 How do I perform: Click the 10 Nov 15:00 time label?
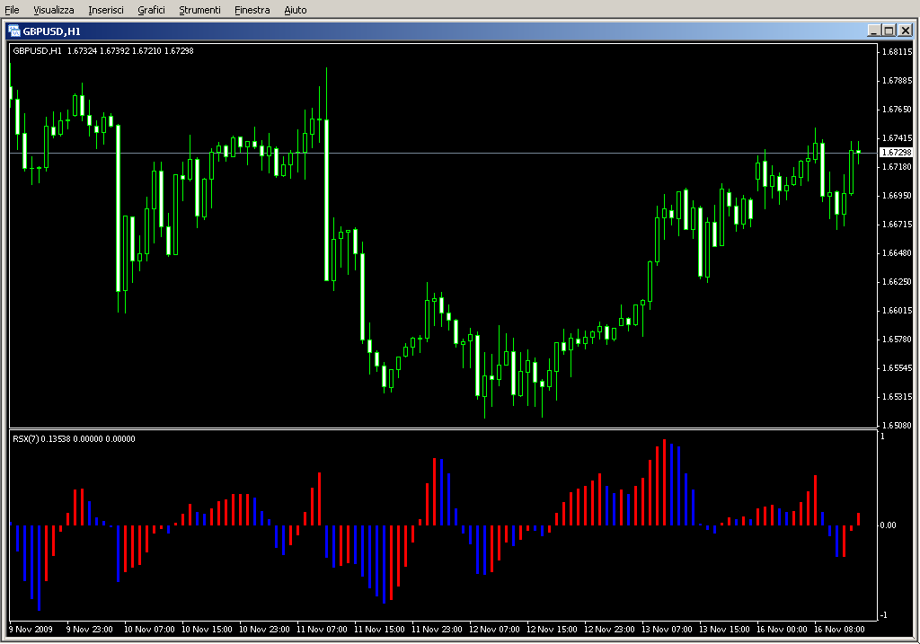click(207, 630)
